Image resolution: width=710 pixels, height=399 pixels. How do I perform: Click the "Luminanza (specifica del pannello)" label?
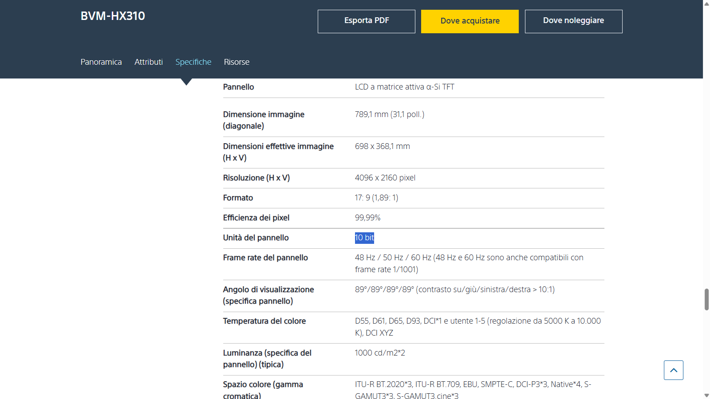pos(267,359)
